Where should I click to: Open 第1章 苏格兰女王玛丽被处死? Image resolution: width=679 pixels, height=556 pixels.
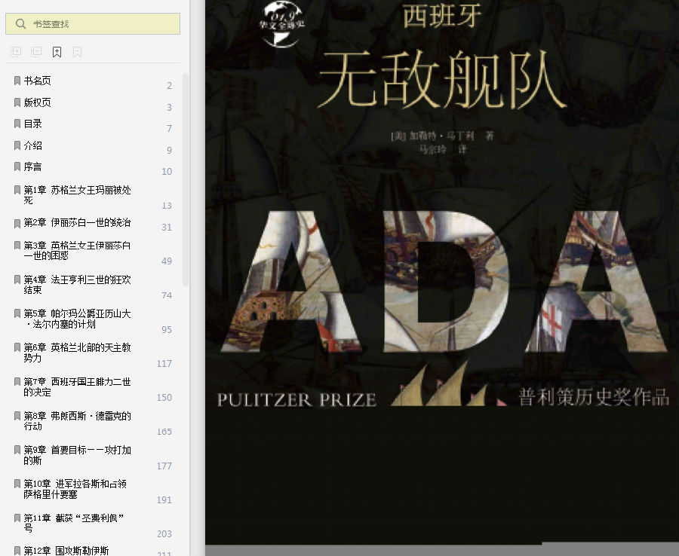click(x=77, y=195)
